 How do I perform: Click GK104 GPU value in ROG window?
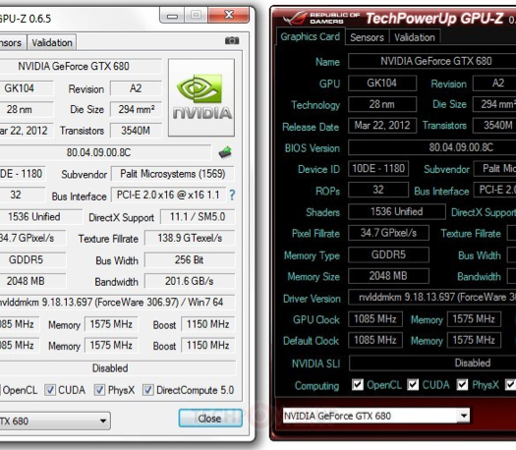click(382, 83)
